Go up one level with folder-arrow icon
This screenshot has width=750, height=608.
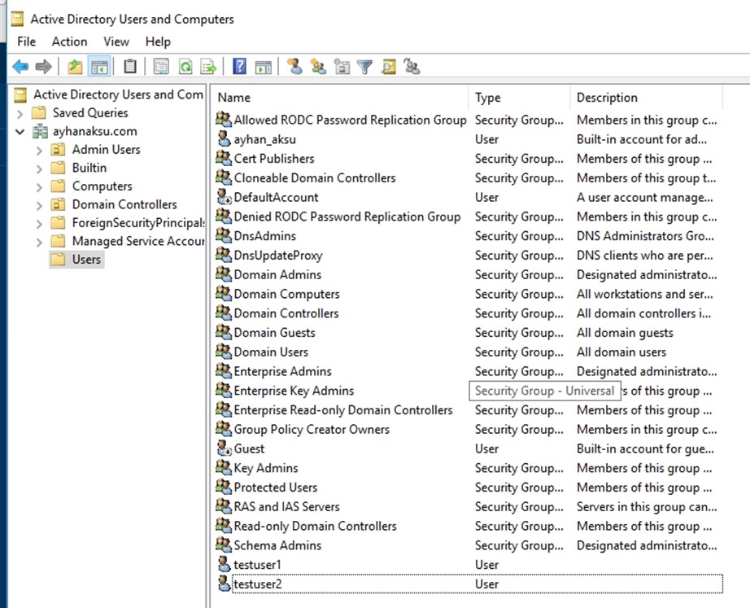click(75, 67)
